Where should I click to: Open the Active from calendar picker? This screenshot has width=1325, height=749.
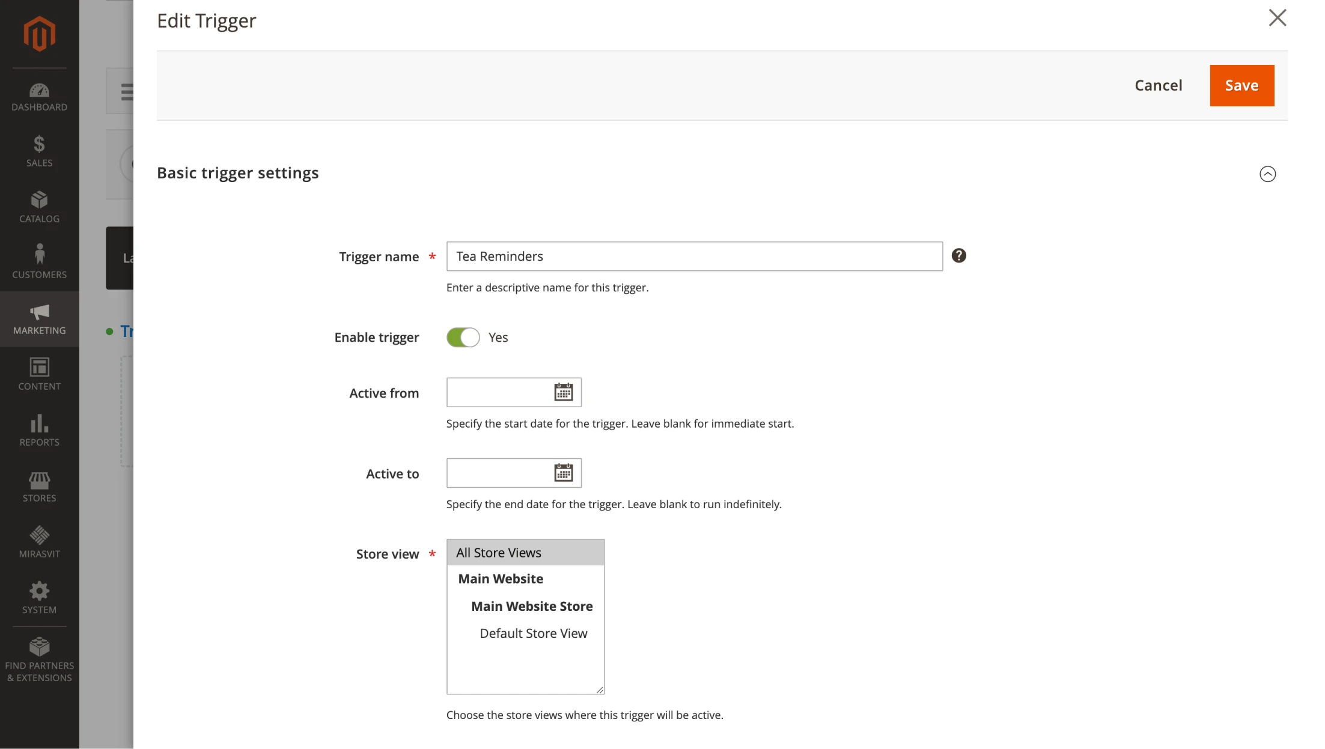[x=563, y=392]
